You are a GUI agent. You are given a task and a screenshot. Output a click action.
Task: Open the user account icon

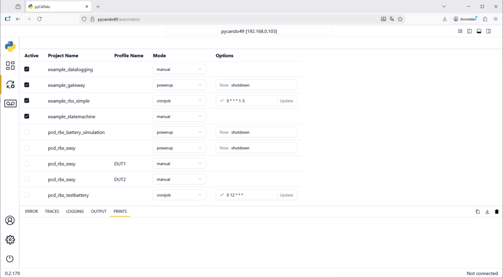click(10, 221)
